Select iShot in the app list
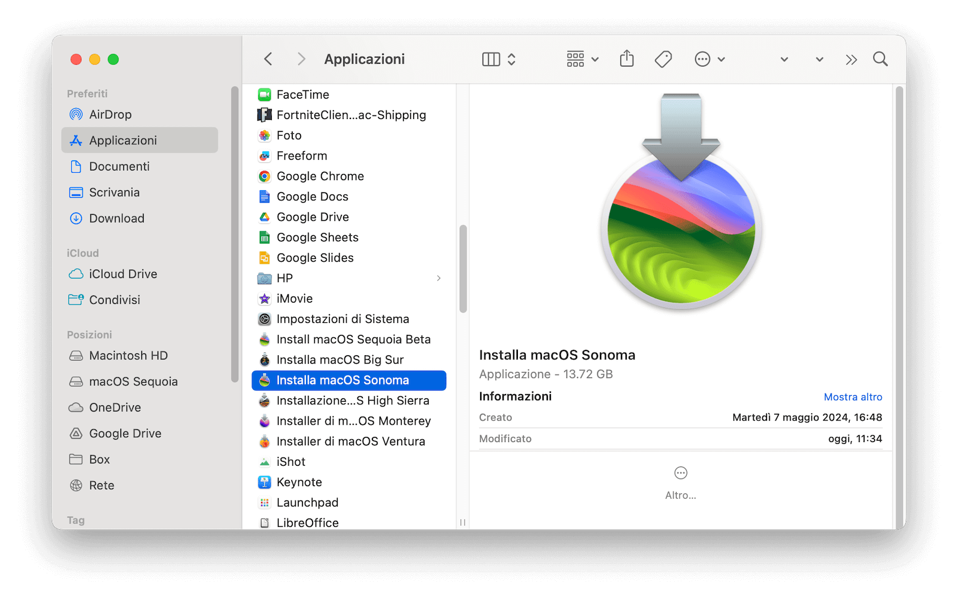This screenshot has height=598, width=958. coord(349,462)
